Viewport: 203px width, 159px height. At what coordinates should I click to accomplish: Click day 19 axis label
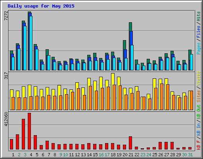click(x=119, y=155)
